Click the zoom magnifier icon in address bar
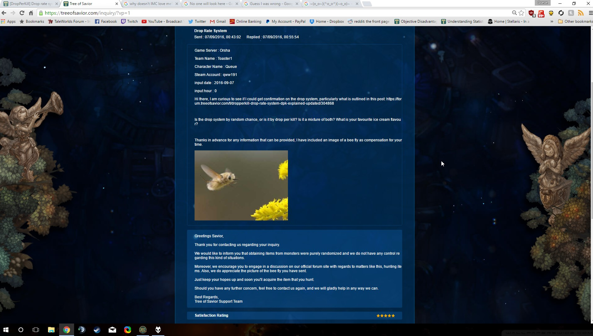This screenshot has width=593, height=336. point(514,13)
